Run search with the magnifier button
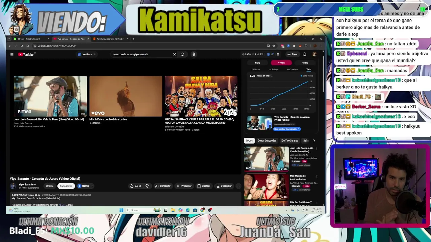This screenshot has height=242, width=431. [x=183, y=54]
